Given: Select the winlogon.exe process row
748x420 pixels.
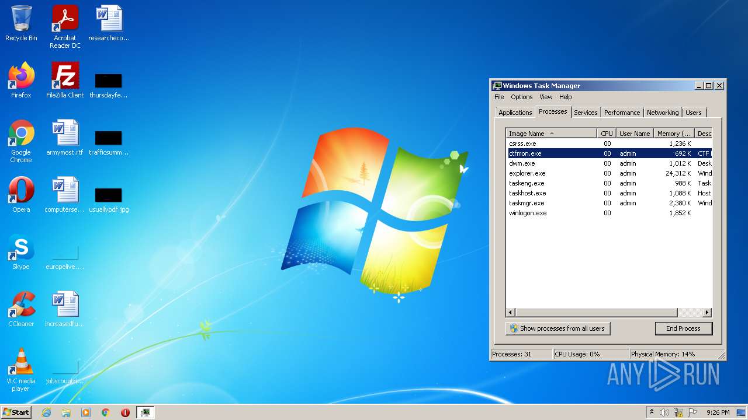Looking at the screenshot, I should 609,213.
